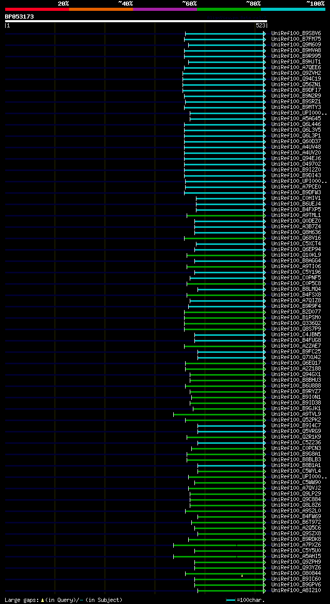Open hit UniRef100_B7FM75
Image resolution: width=330 pixels, height=604 pixels.
(x=296, y=39)
